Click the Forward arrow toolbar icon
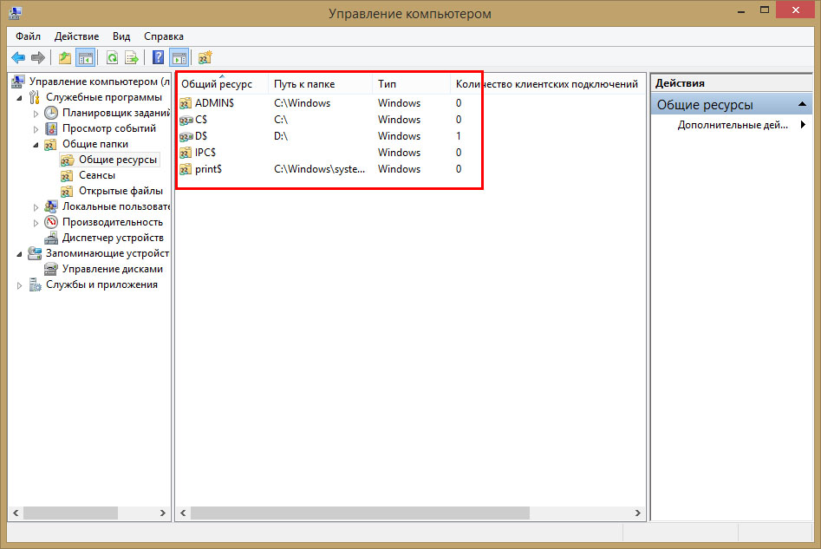This screenshot has width=821, height=549. [x=37, y=57]
